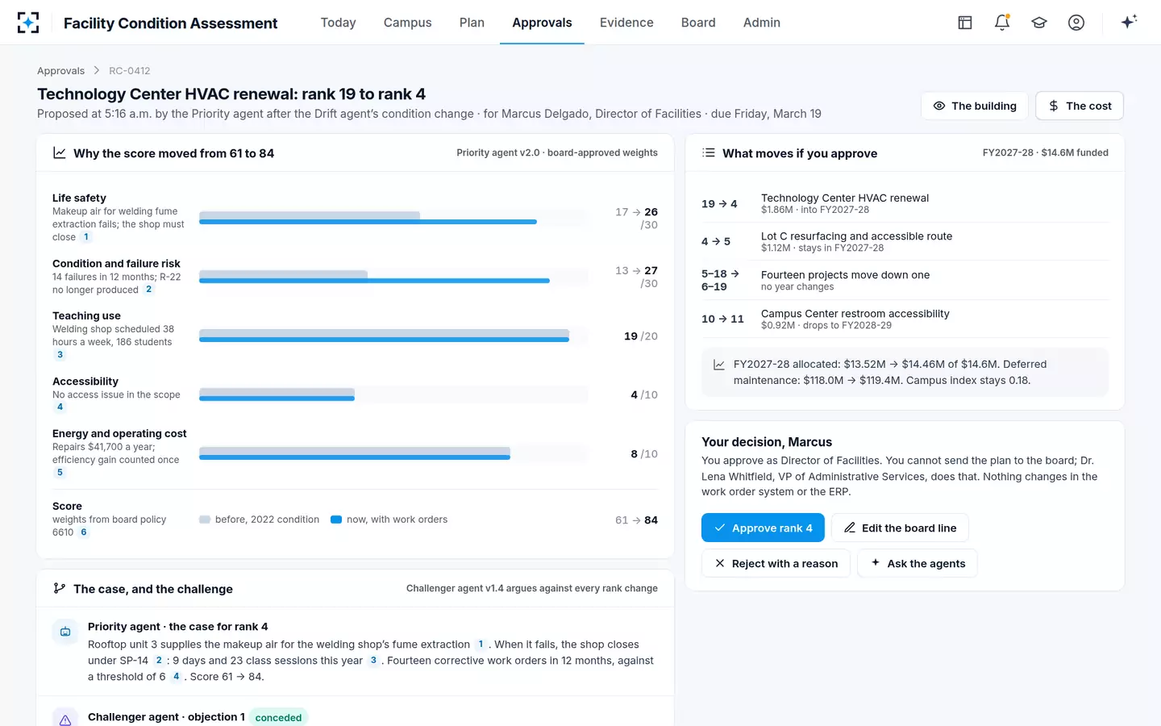Click the RC-0412 breadcrumb
Screen dimensions: 1161x726
tap(130, 71)
